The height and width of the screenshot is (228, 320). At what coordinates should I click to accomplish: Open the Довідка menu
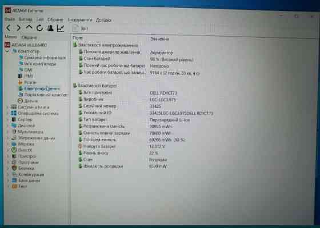pyautogui.click(x=103, y=20)
